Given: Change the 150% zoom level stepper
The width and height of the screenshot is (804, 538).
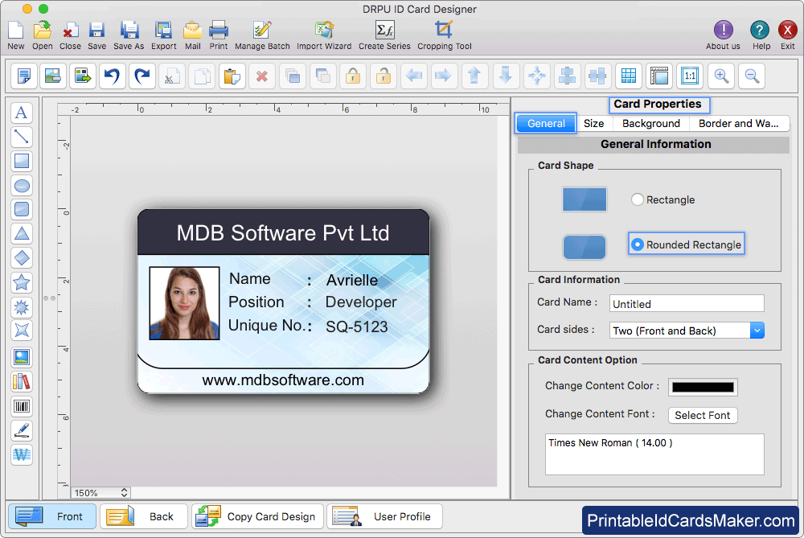Looking at the screenshot, I should pyautogui.click(x=124, y=492).
